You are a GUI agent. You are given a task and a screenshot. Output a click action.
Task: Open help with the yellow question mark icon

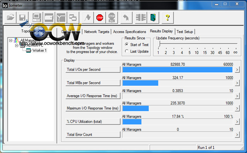(167, 17)
